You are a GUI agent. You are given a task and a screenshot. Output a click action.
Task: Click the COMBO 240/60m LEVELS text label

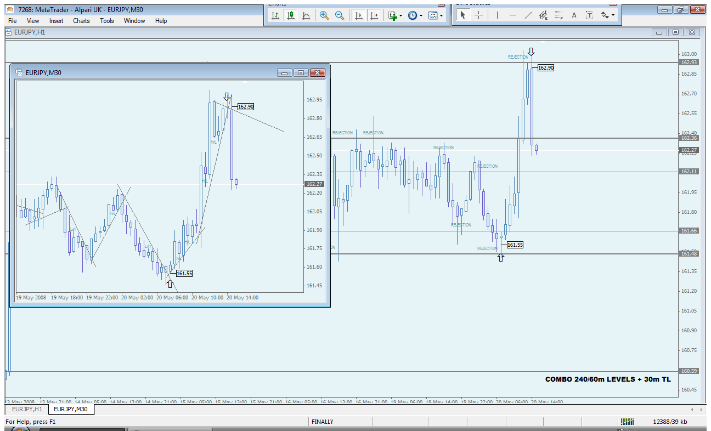[x=608, y=379]
